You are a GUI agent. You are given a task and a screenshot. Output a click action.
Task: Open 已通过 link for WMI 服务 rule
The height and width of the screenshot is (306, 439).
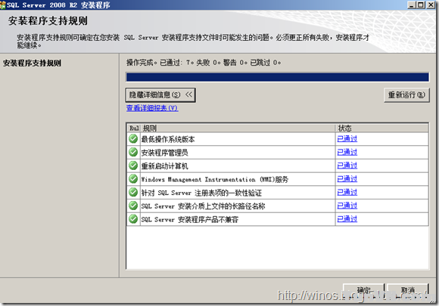coord(347,179)
